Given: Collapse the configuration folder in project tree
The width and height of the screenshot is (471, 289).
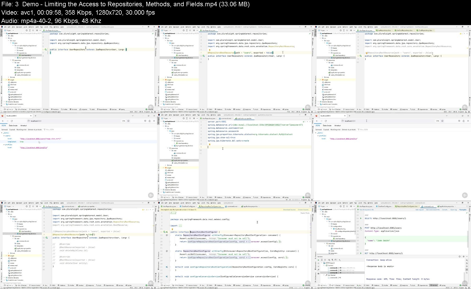Looking at the screenshot, I should pyautogui.click(x=329, y=226).
